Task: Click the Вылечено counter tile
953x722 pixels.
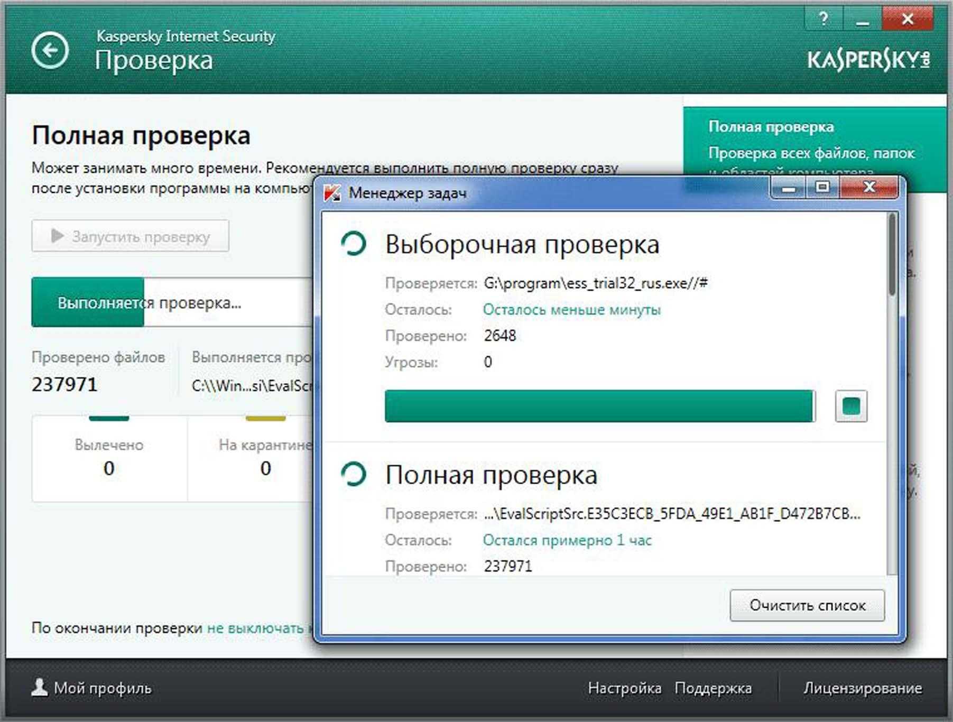Action: pos(109,458)
